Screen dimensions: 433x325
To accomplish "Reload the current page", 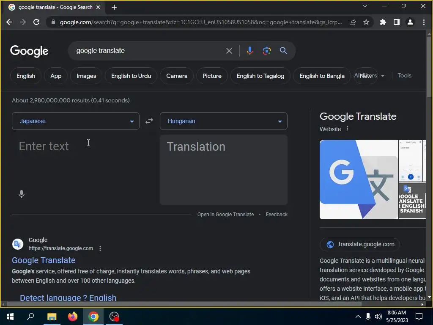I will click(x=36, y=22).
